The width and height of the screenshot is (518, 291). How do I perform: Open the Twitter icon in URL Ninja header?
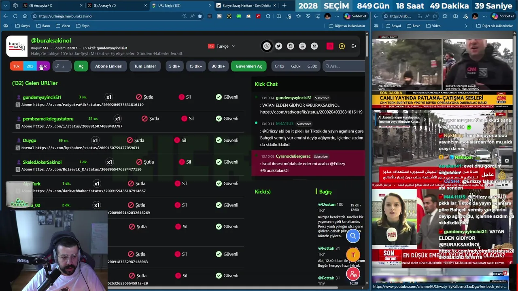click(279, 46)
